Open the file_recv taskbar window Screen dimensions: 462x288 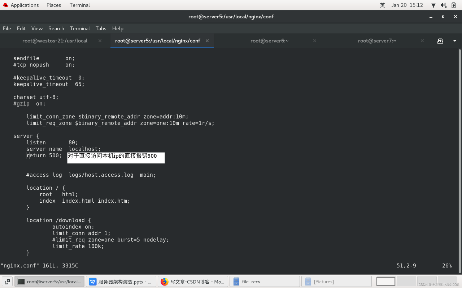point(265,282)
